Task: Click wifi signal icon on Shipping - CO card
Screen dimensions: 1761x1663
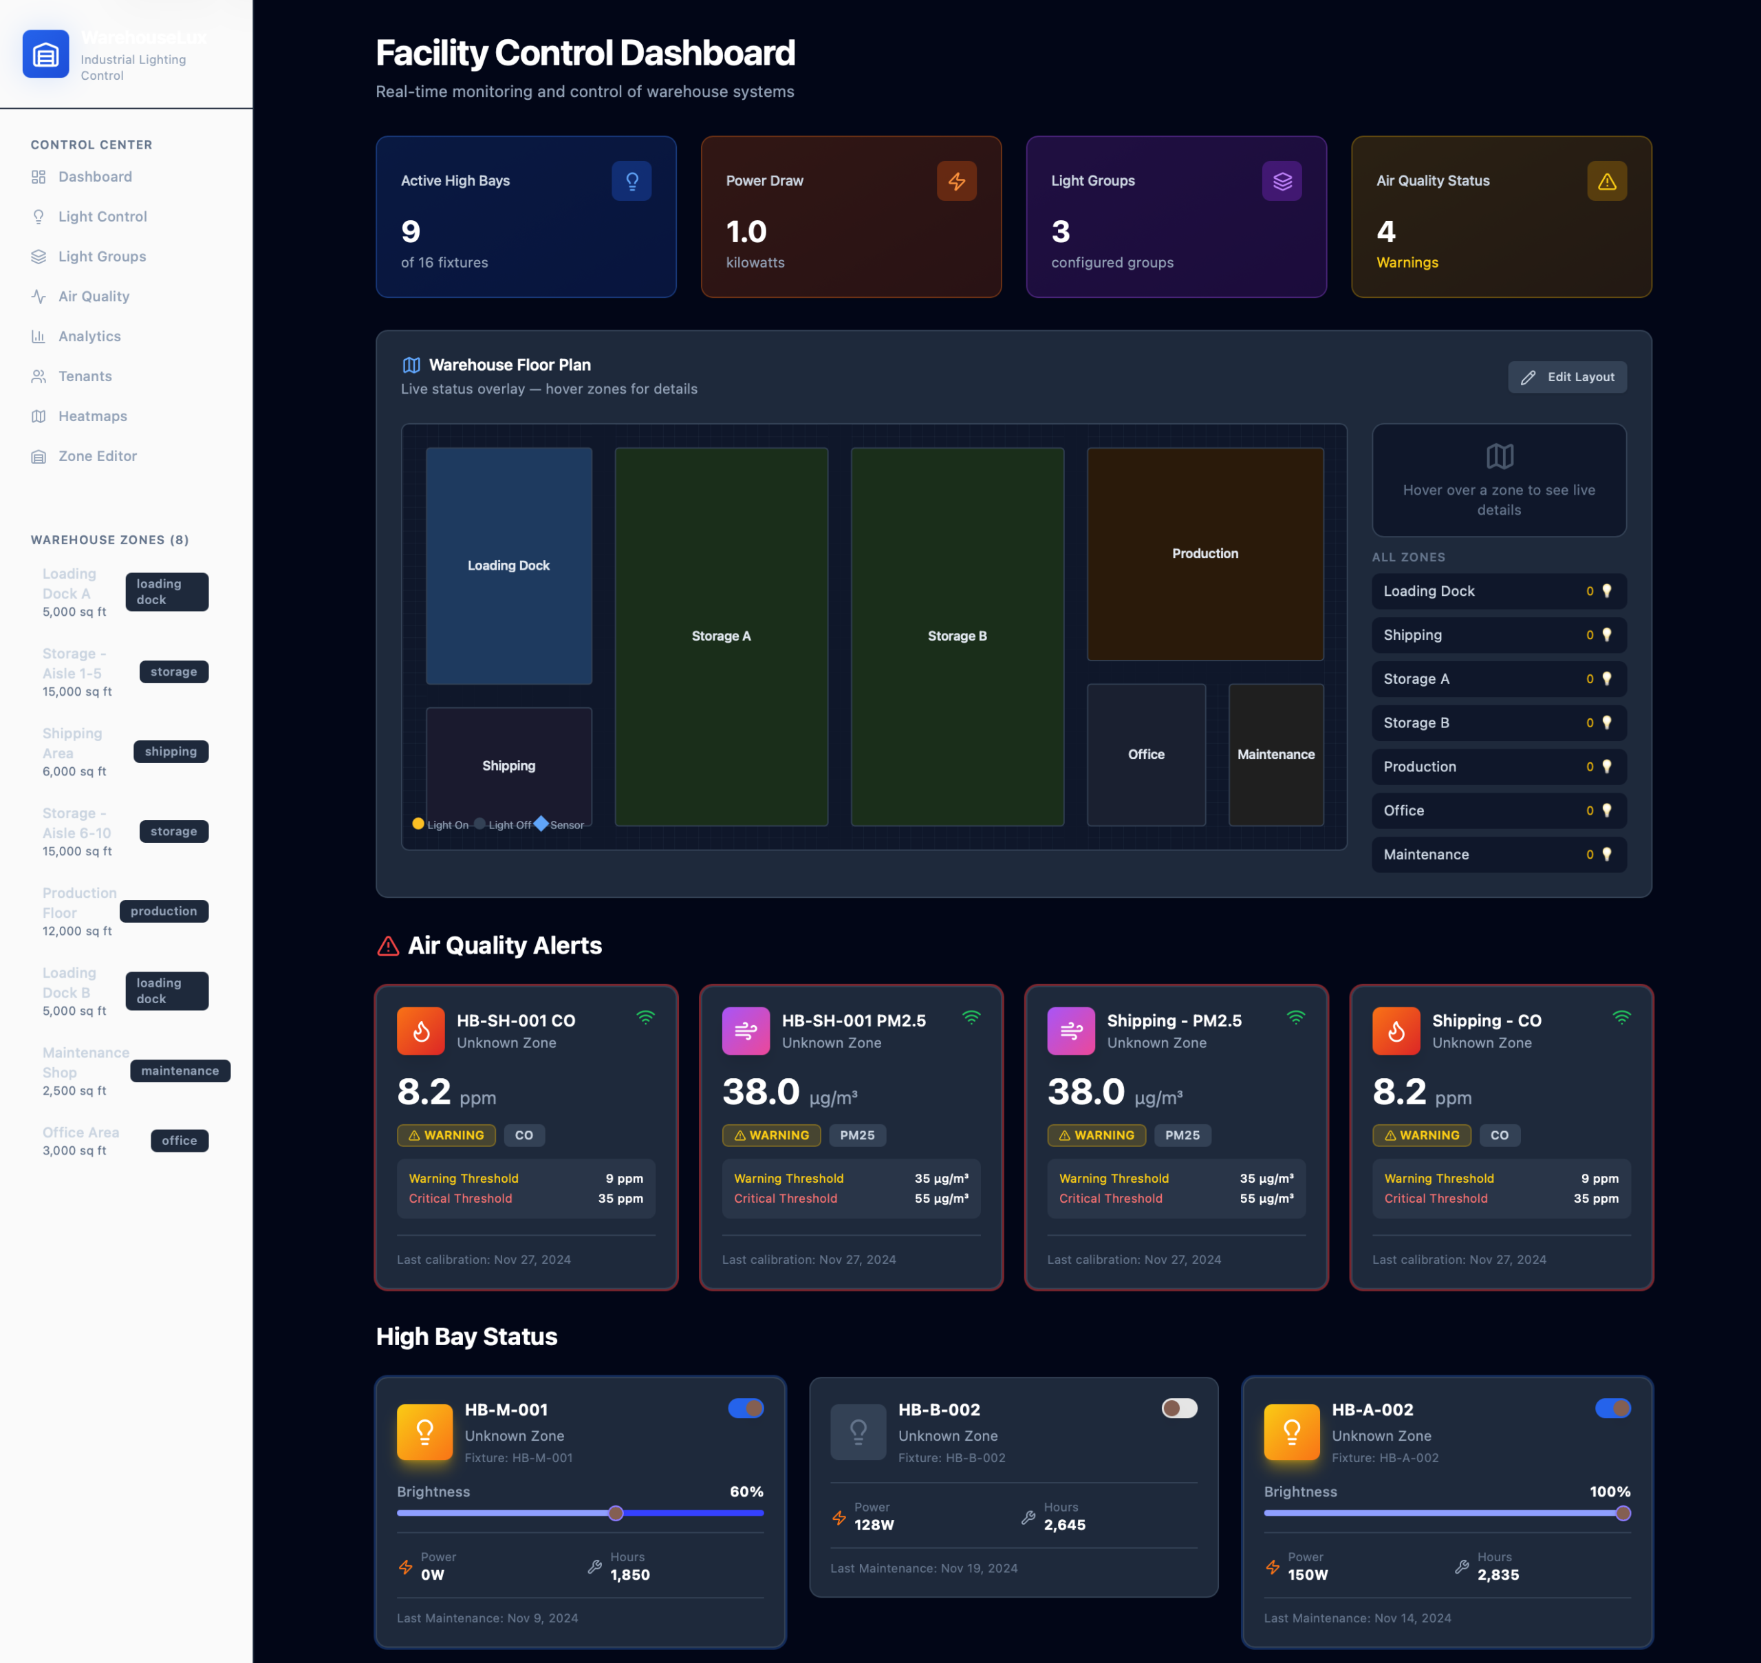Action: 1622,1018
